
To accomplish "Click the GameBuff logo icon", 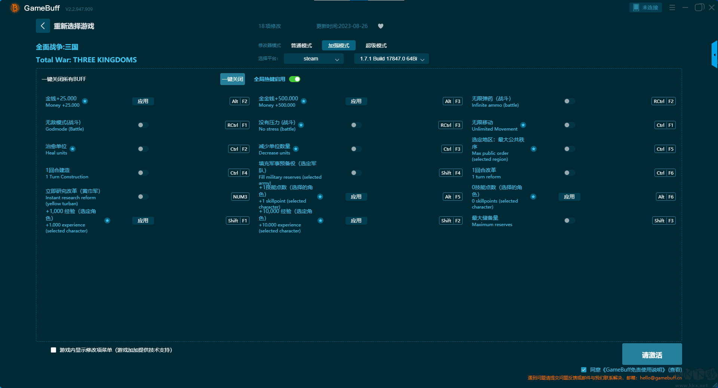I will 15,8.
